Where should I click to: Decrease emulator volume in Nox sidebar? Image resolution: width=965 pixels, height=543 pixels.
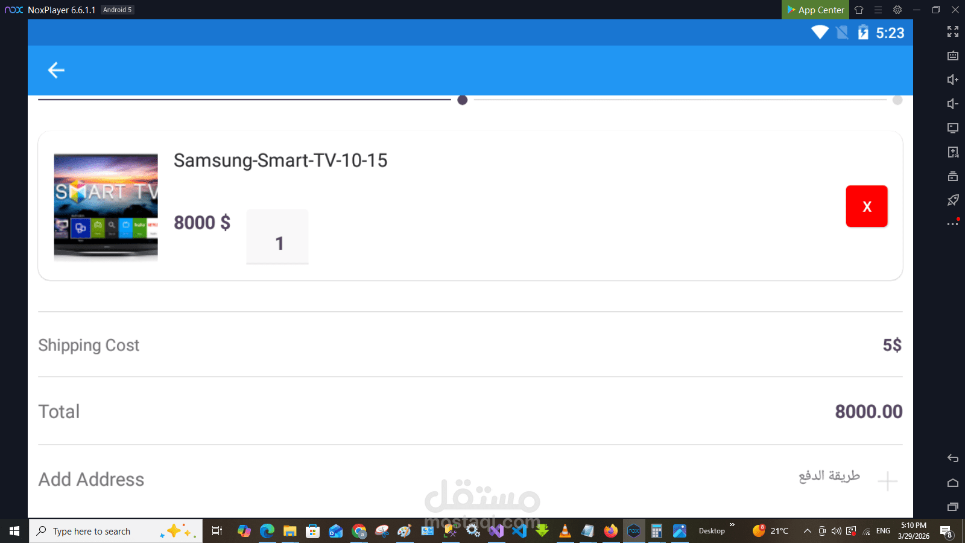[x=953, y=104]
